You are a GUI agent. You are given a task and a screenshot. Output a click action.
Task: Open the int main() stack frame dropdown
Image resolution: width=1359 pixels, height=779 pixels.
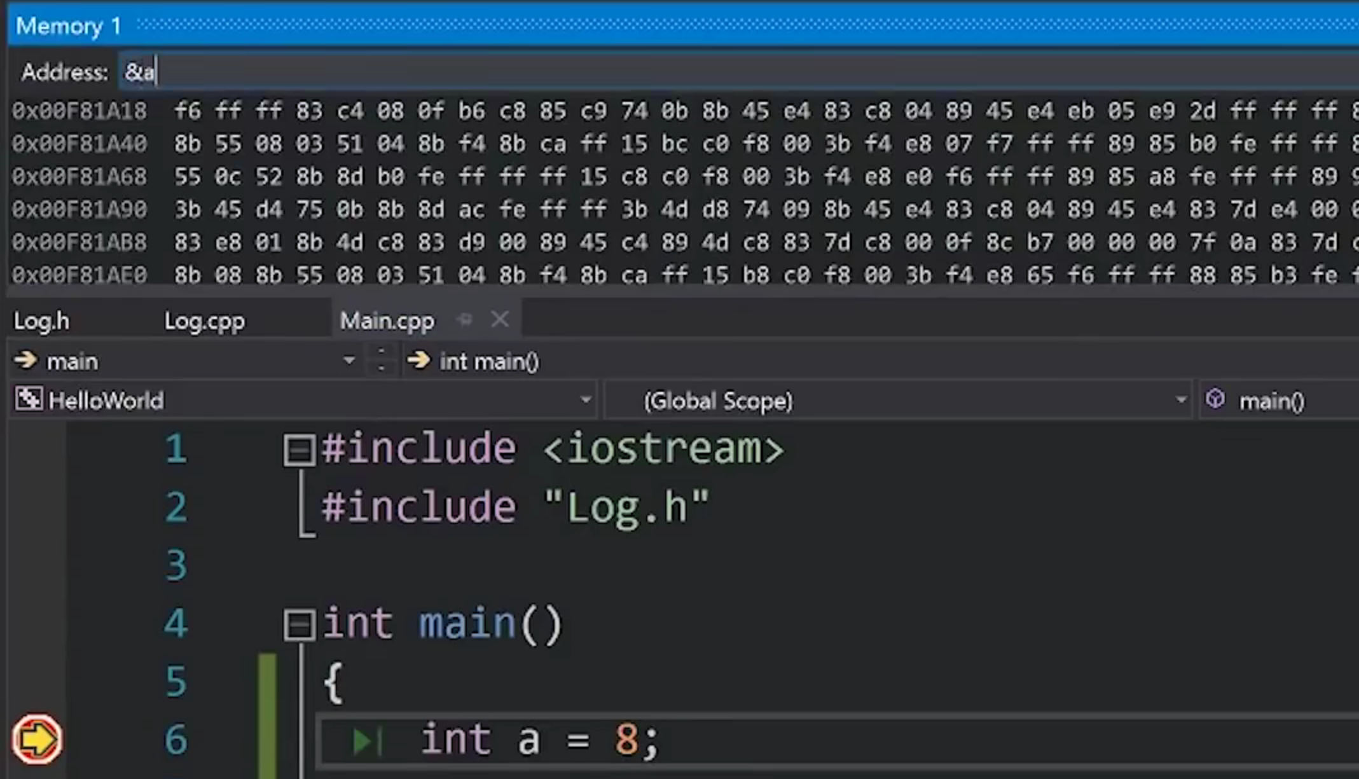tap(880, 361)
